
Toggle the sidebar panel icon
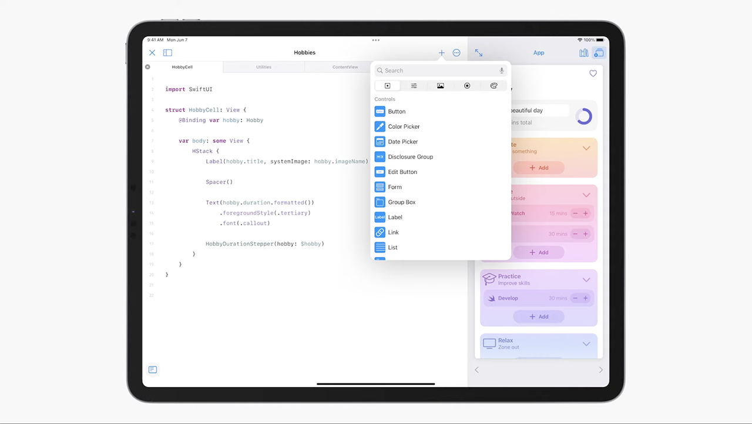[x=167, y=53]
